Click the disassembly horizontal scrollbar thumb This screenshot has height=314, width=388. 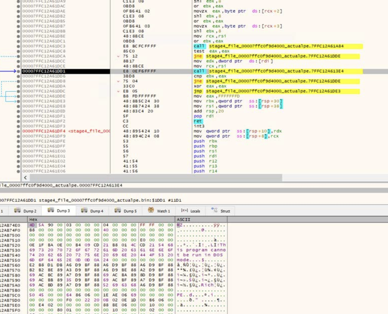(x=156, y=177)
